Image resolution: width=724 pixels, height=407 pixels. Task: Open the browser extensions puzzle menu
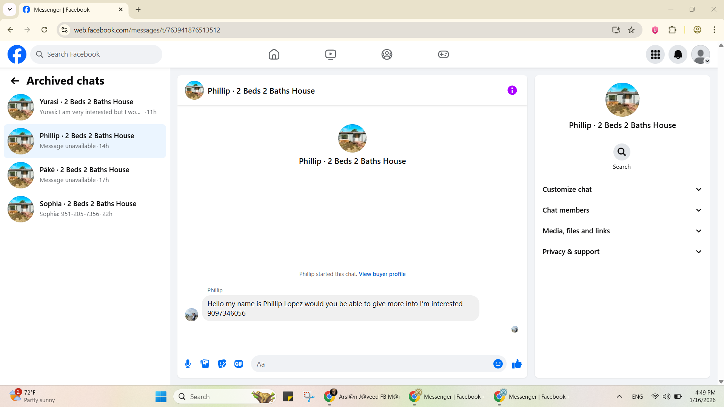coord(672,30)
